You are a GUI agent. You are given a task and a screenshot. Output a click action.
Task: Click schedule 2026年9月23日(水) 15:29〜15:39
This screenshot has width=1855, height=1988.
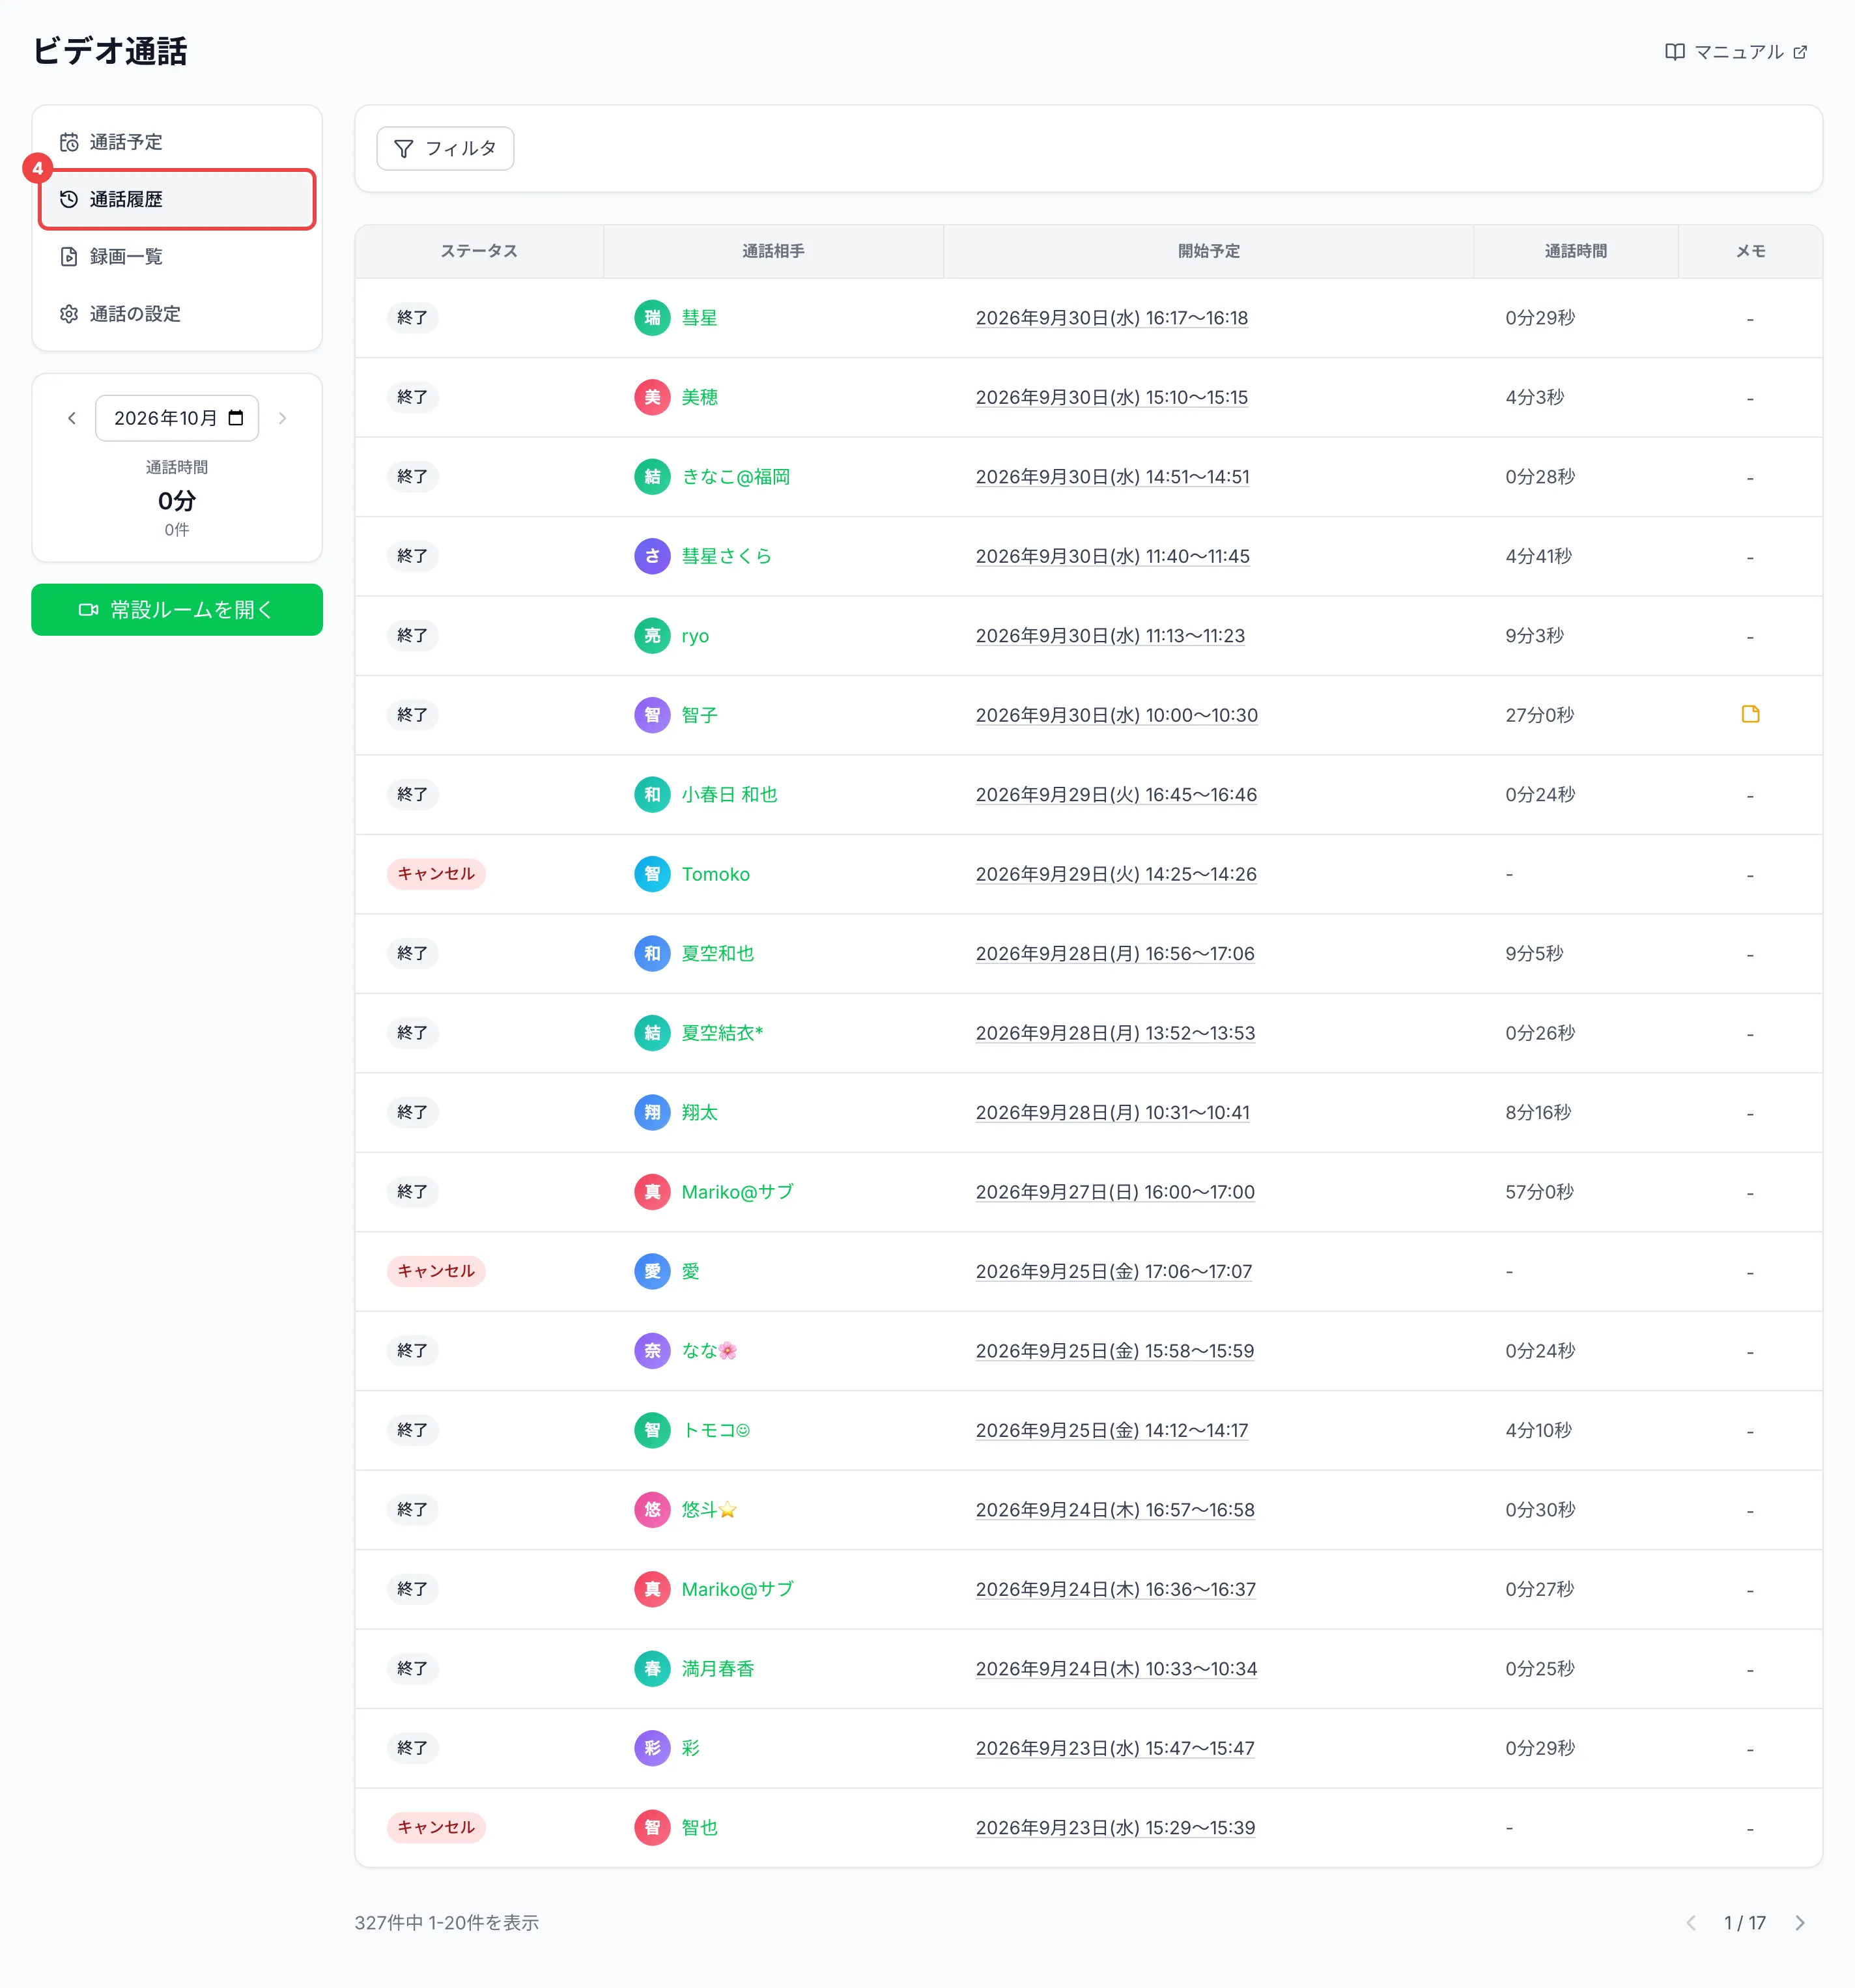click(x=1115, y=1828)
